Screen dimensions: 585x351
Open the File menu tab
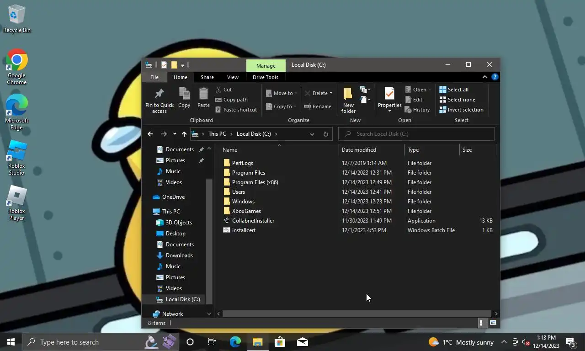[x=154, y=77]
